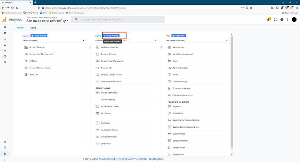This screenshot has height=162, width=300.
Task: Switch to the ADMIN tab
Action: pos(20,28)
